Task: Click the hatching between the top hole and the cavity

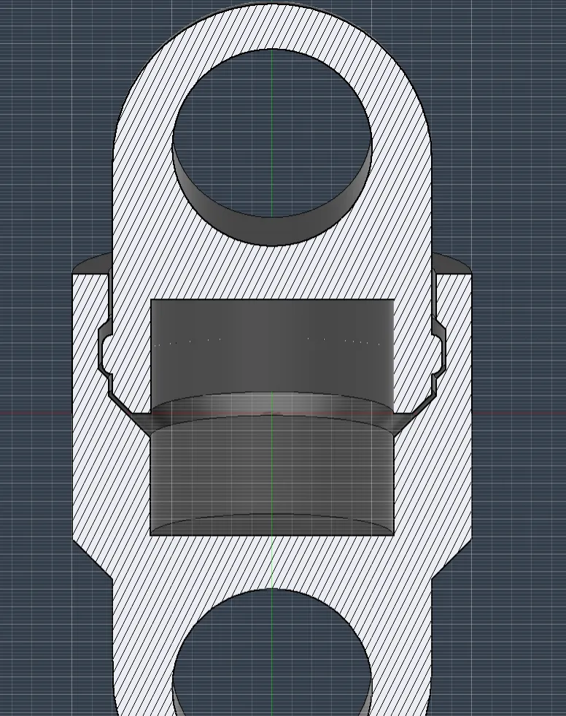Action: coord(272,273)
